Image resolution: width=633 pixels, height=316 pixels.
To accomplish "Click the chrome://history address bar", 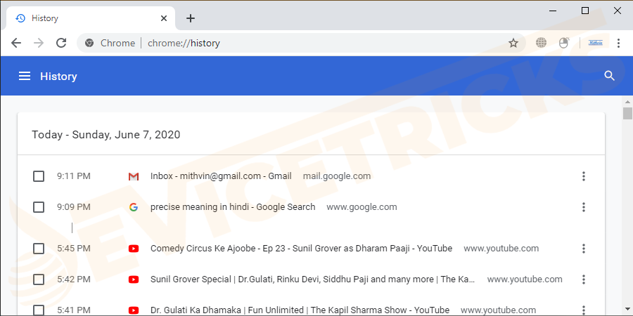I will click(x=301, y=43).
